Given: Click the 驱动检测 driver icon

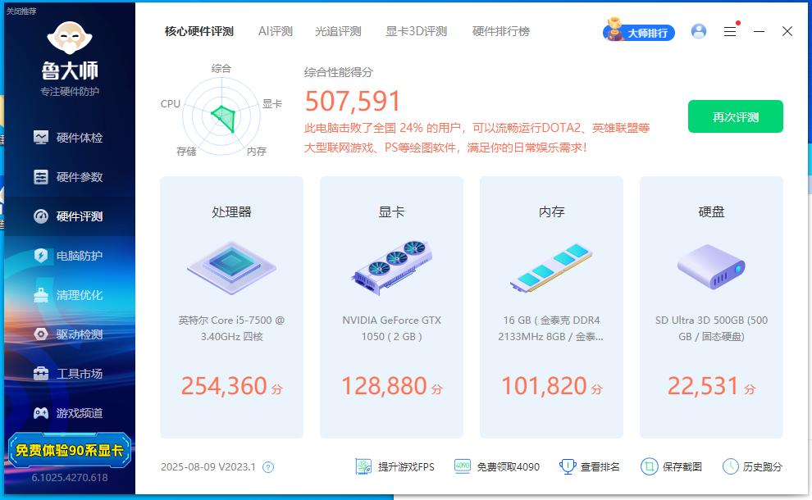Looking at the screenshot, I should tap(41, 334).
